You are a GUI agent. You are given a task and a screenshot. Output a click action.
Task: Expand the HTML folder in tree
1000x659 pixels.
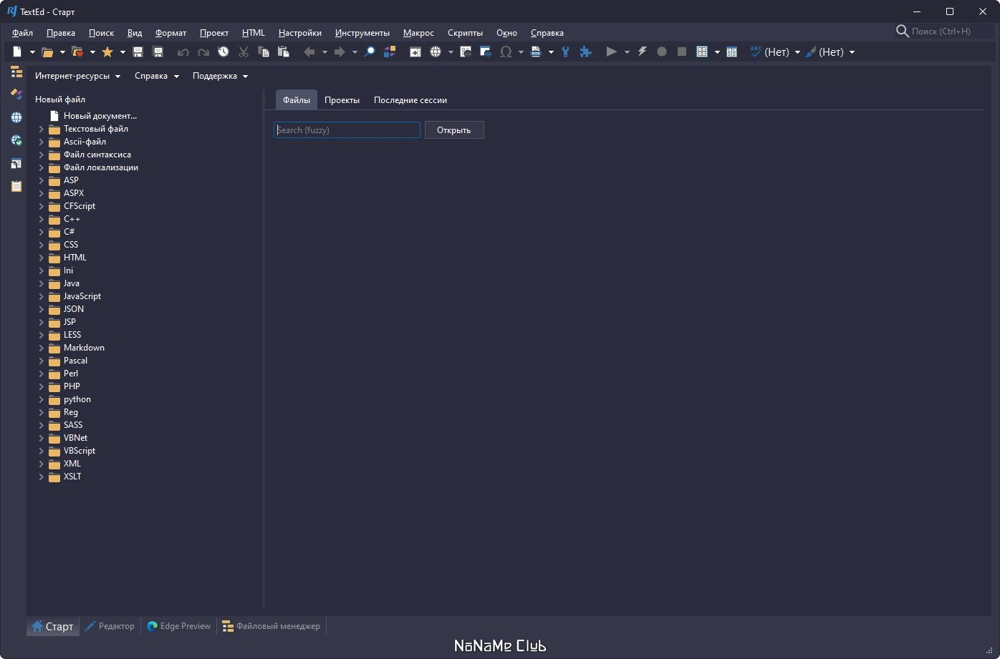(x=42, y=258)
